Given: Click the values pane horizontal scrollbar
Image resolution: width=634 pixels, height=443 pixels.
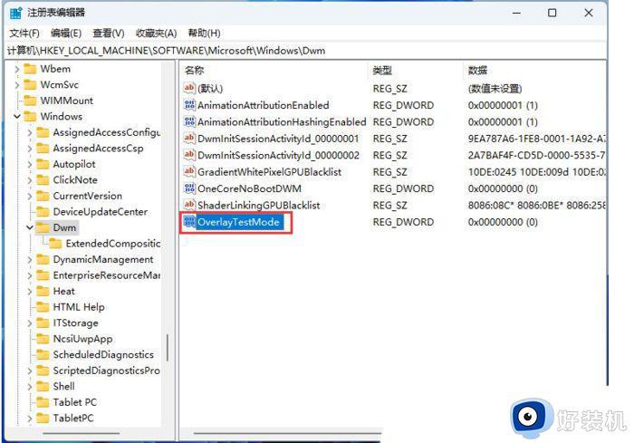Looking at the screenshot, I should (x=287, y=433).
